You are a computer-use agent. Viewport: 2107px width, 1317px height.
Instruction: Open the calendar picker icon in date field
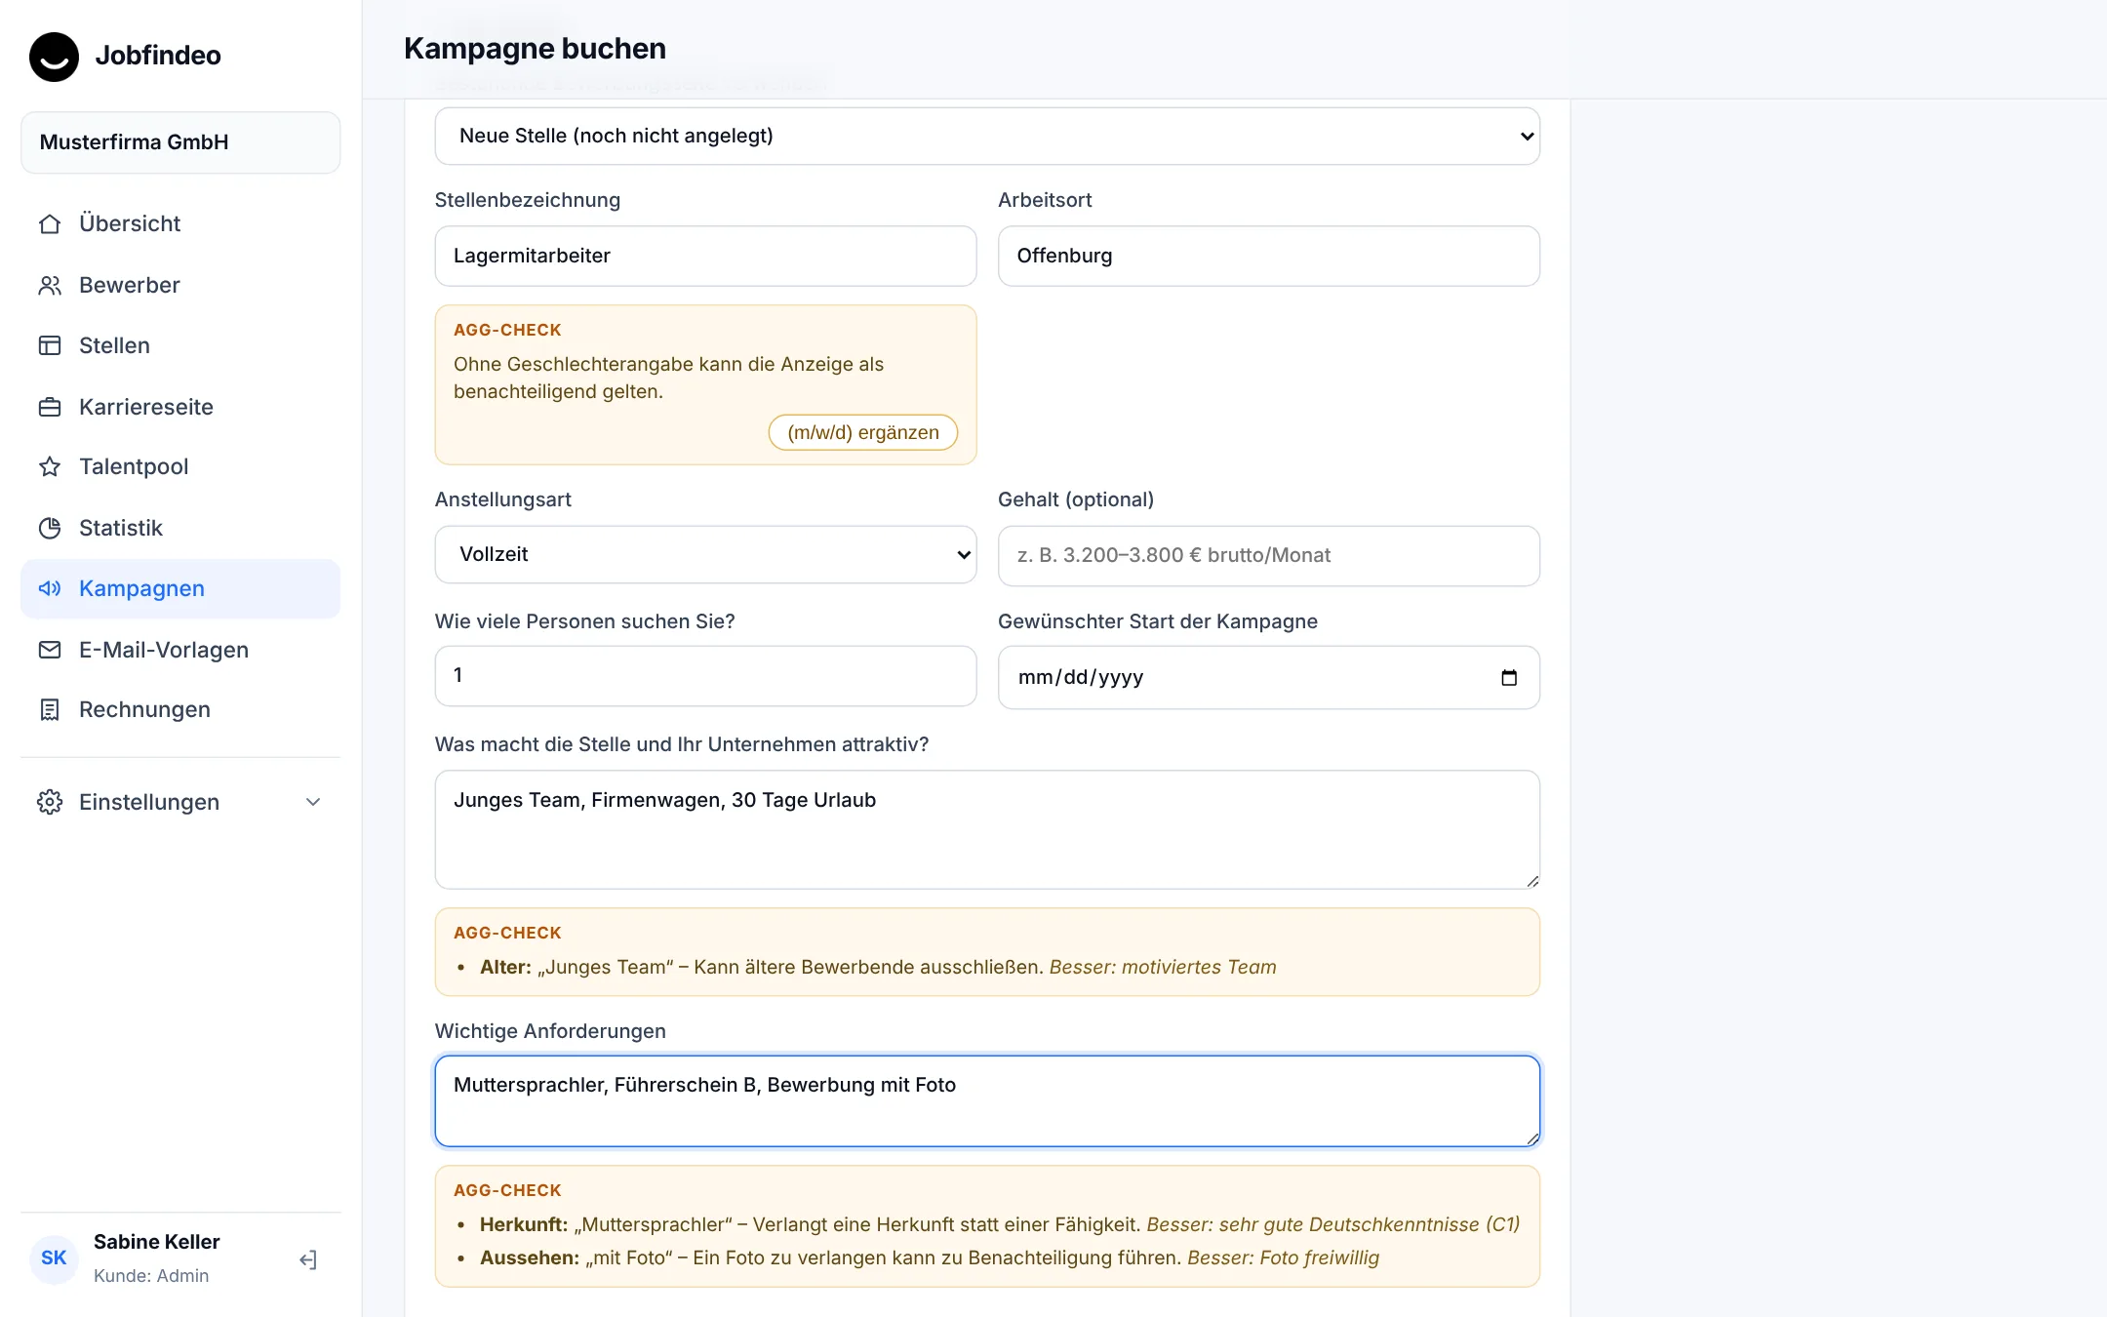pyautogui.click(x=1509, y=677)
